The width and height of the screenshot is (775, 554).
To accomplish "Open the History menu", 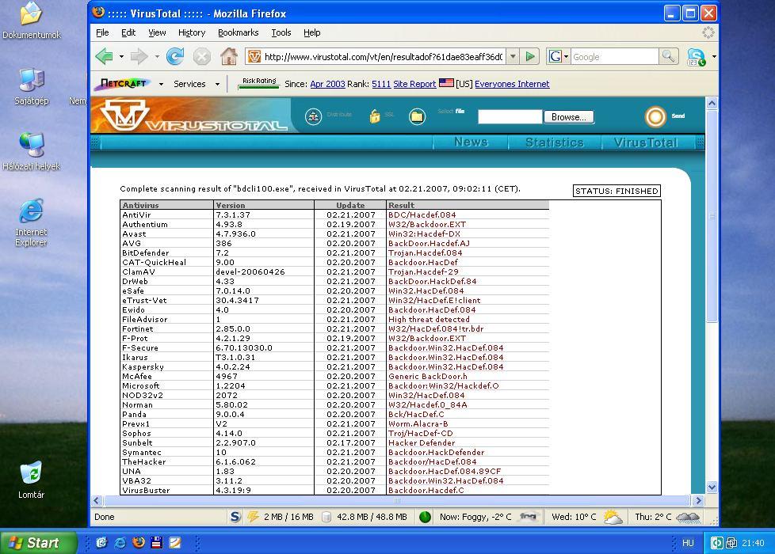I will 191,32.
